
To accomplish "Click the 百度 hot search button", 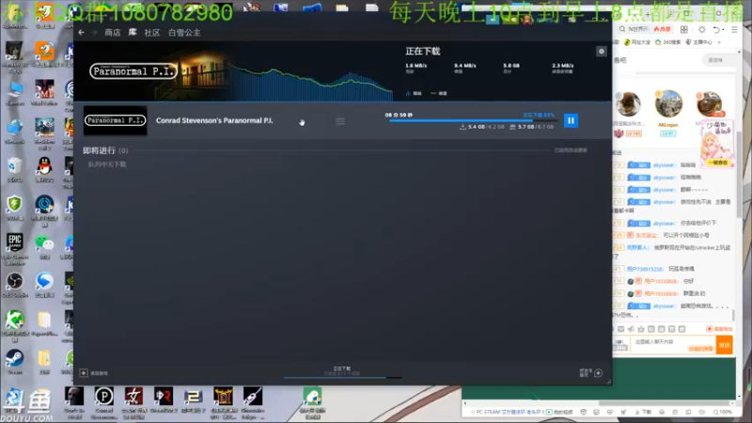I will 663,29.
